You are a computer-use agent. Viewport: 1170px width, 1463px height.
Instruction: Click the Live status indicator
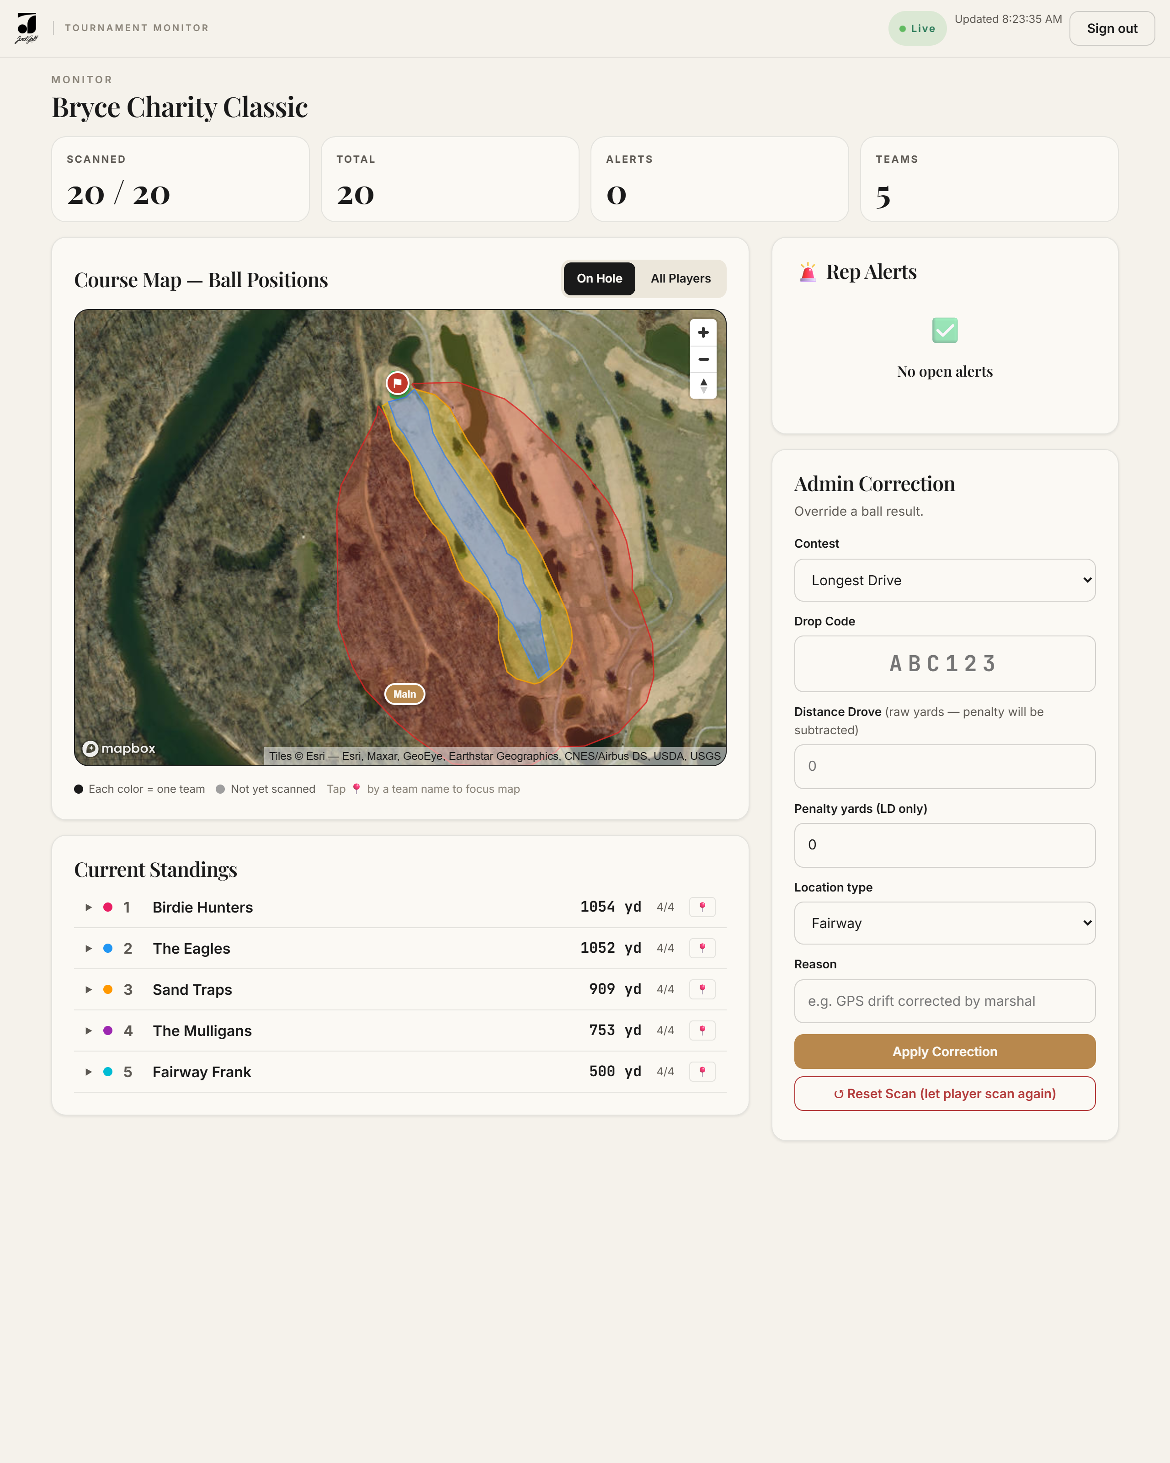pos(917,28)
